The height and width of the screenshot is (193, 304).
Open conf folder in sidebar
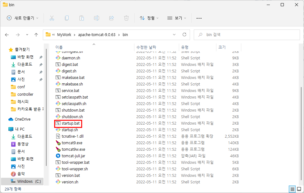pos(18,87)
